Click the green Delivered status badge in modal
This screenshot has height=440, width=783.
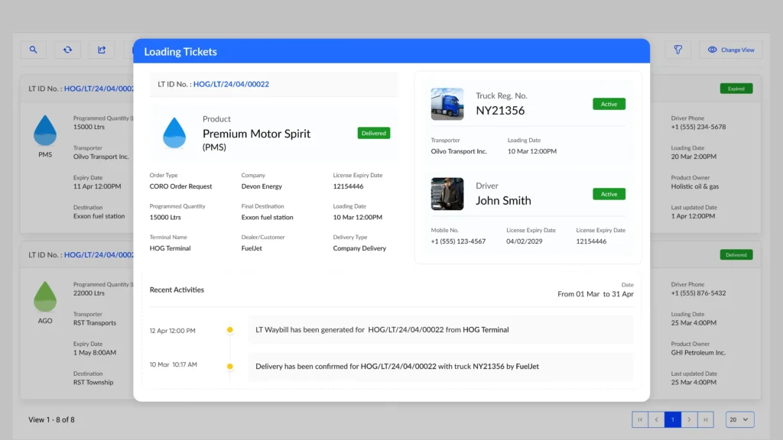tap(374, 133)
